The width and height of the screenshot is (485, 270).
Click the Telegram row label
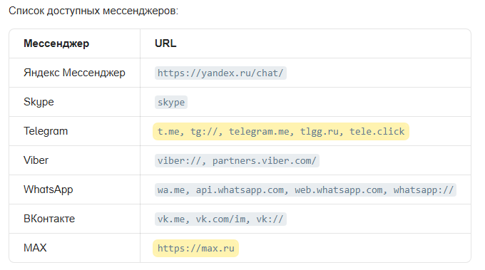(46, 131)
